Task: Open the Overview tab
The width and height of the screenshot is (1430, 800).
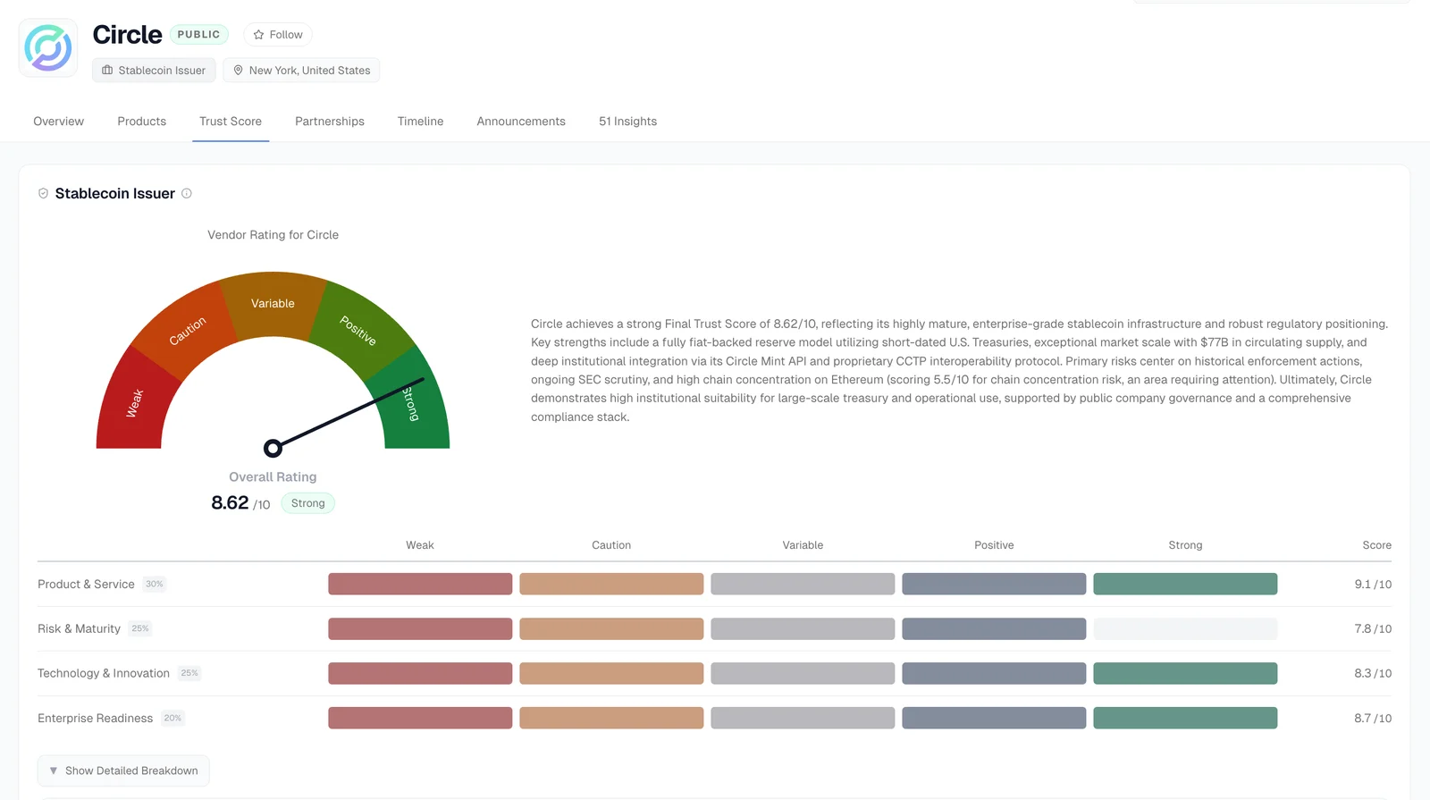Action: pos(59,122)
